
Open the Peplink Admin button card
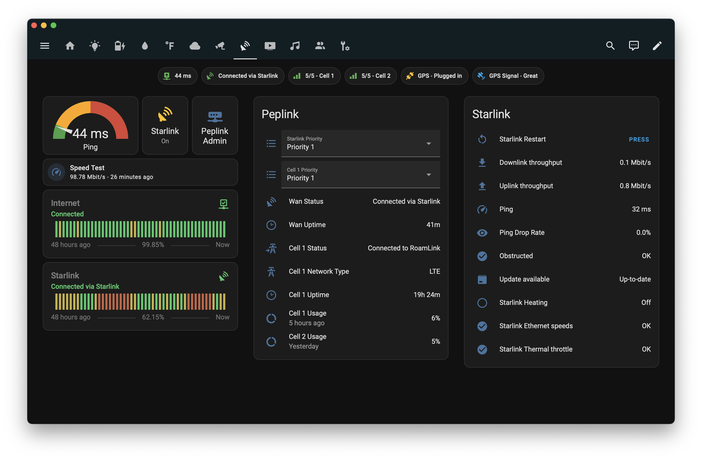click(x=215, y=126)
